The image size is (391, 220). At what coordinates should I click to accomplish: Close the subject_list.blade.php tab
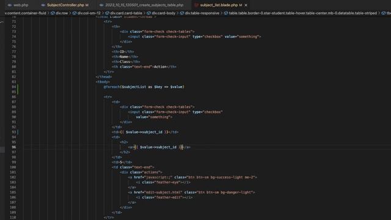tap(246, 5)
